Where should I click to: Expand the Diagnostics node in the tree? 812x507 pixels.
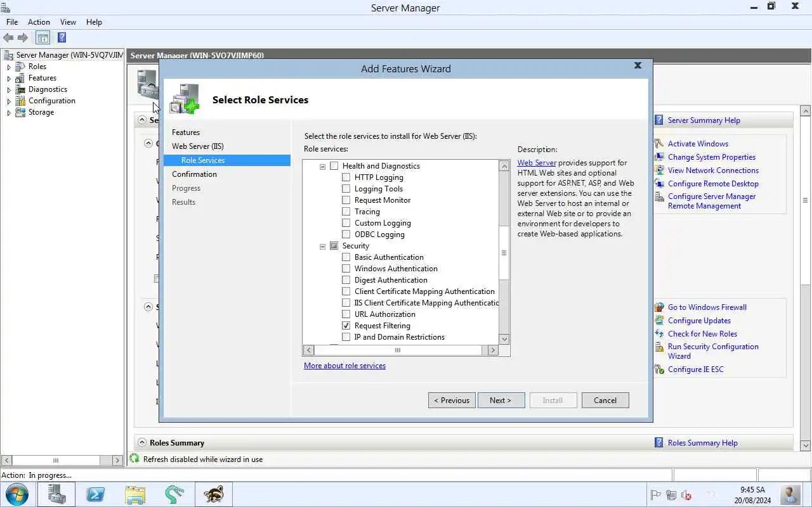(9, 90)
